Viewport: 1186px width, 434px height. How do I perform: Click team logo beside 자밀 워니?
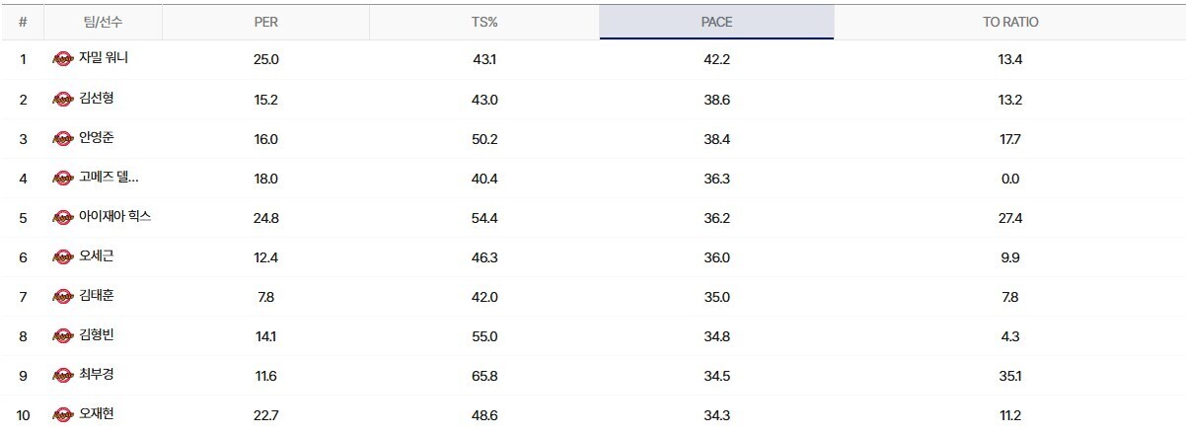(63, 59)
